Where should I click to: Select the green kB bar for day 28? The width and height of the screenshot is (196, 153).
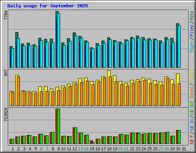[168, 138]
